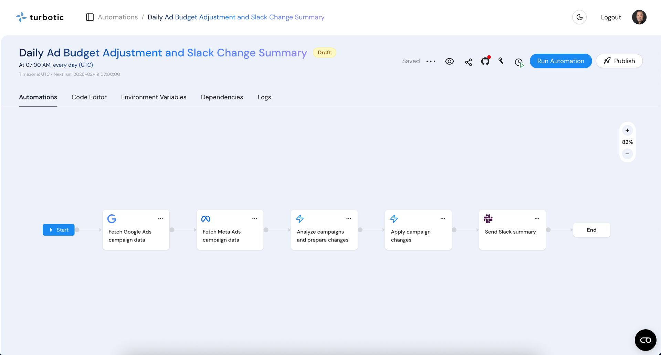Image resolution: width=661 pixels, height=355 pixels.
Task: Click the Next run timezone info line
Action: point(70,74)
